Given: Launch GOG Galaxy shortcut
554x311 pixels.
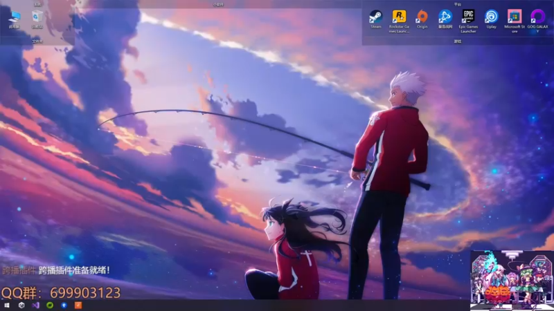Looking at the screenshot, I should (x=537, y=21).
